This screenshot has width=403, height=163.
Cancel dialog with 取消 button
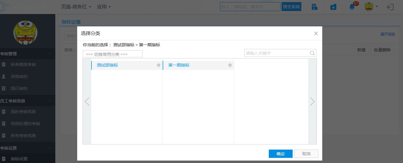tap(306, 154)
